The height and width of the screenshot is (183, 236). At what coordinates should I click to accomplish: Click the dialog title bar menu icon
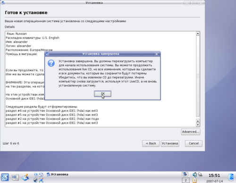(x=47, y=54)
